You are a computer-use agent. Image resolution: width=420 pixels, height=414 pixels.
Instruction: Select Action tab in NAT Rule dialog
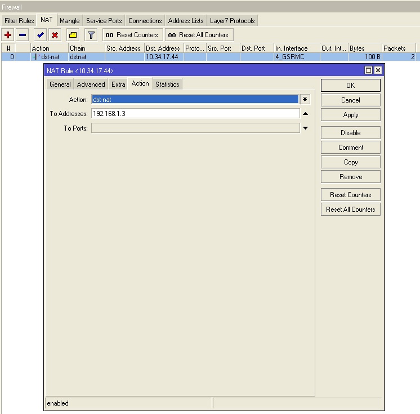(140, 83)
